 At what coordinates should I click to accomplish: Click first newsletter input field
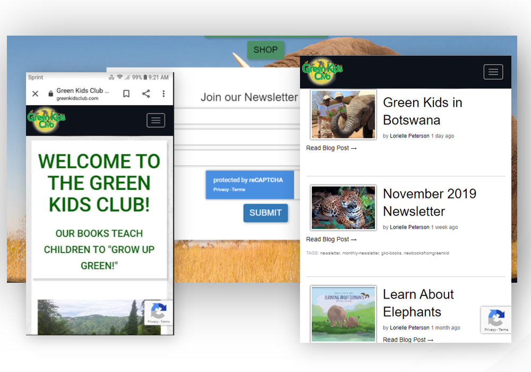tap(237, 117)
